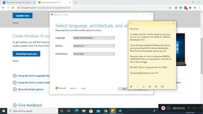Image resolution: width=203 pixels, height=114 pixels.
Task: Open Architecture dropdown
Action: click(94, 54)
